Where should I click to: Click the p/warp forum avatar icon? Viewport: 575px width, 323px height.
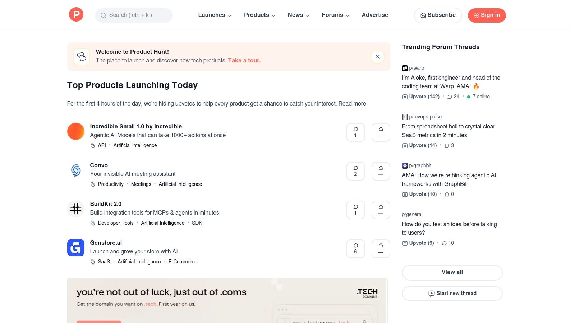click(x=405, y=68)
